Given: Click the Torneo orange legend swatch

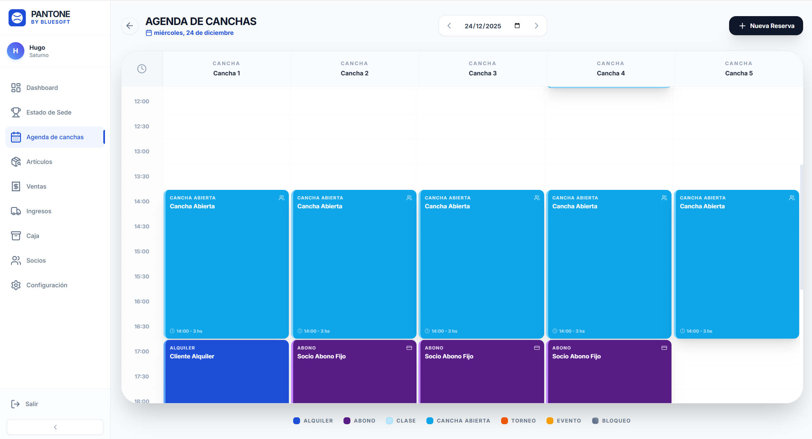Looking at the screenshot, I should [x=504, y=421].
